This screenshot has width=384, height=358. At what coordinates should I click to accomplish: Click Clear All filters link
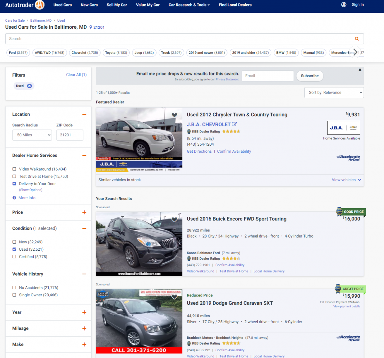pyautogui.click(x=76, y=75)
